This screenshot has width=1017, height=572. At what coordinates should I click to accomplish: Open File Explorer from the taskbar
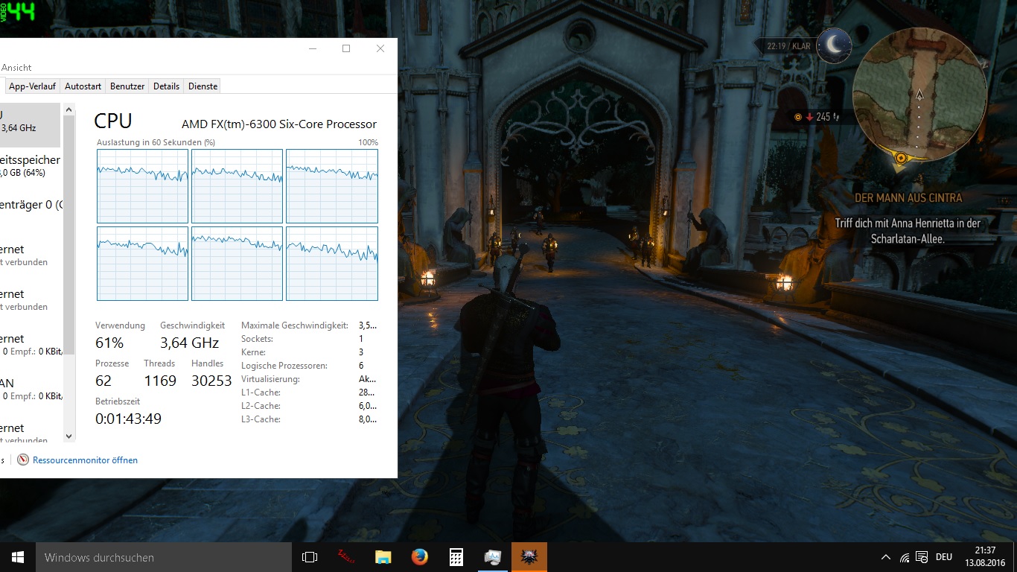pyautogui.click(x=383, y=557)
